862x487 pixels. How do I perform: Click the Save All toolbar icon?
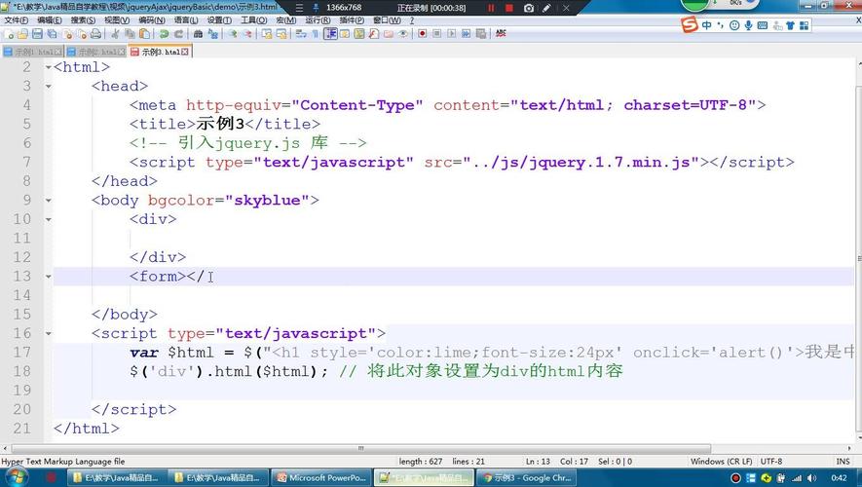tap(52, 34)
